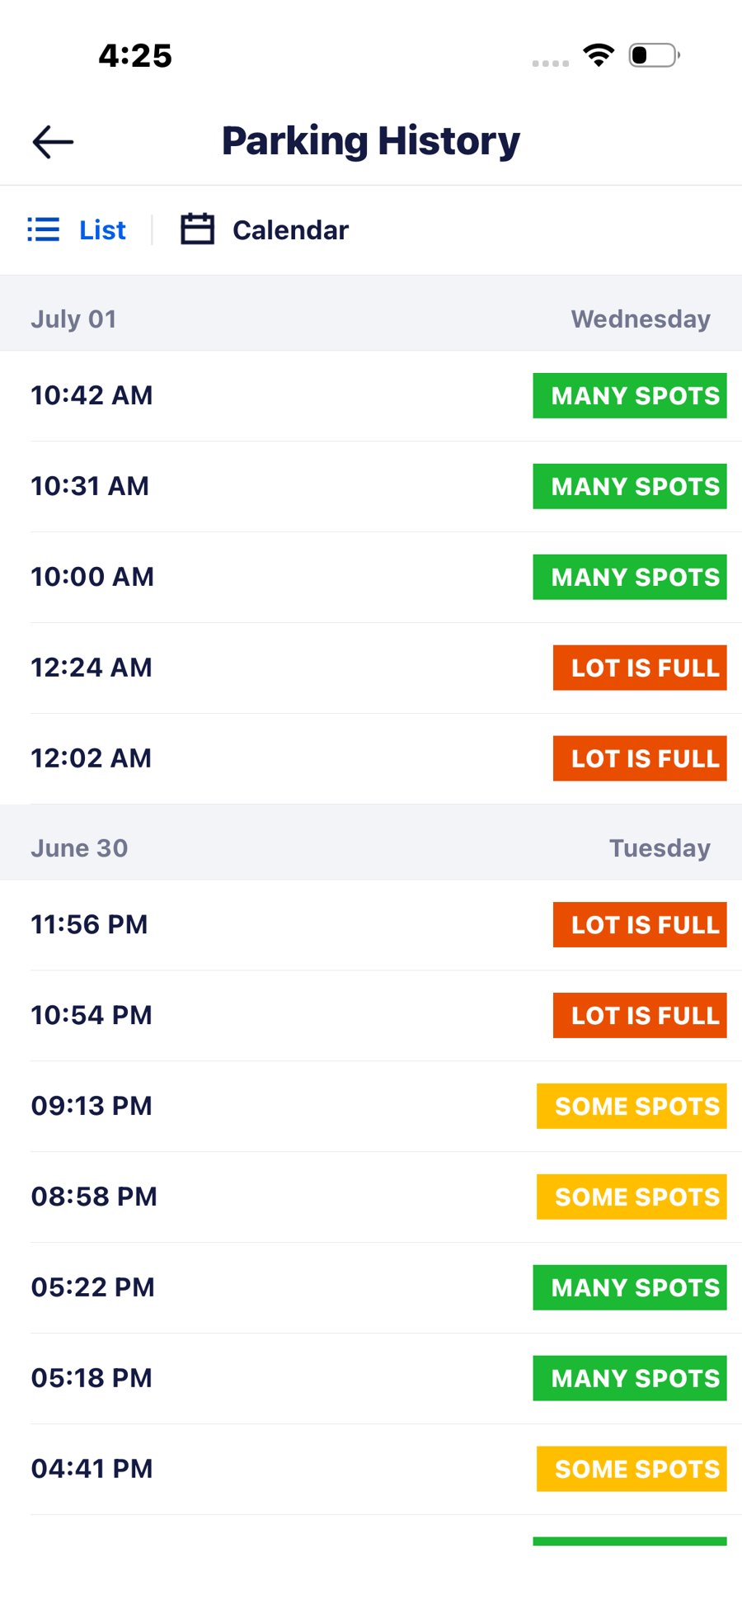Select the 11:56 PM Lot Is Full badge

(x=640, y=924)
